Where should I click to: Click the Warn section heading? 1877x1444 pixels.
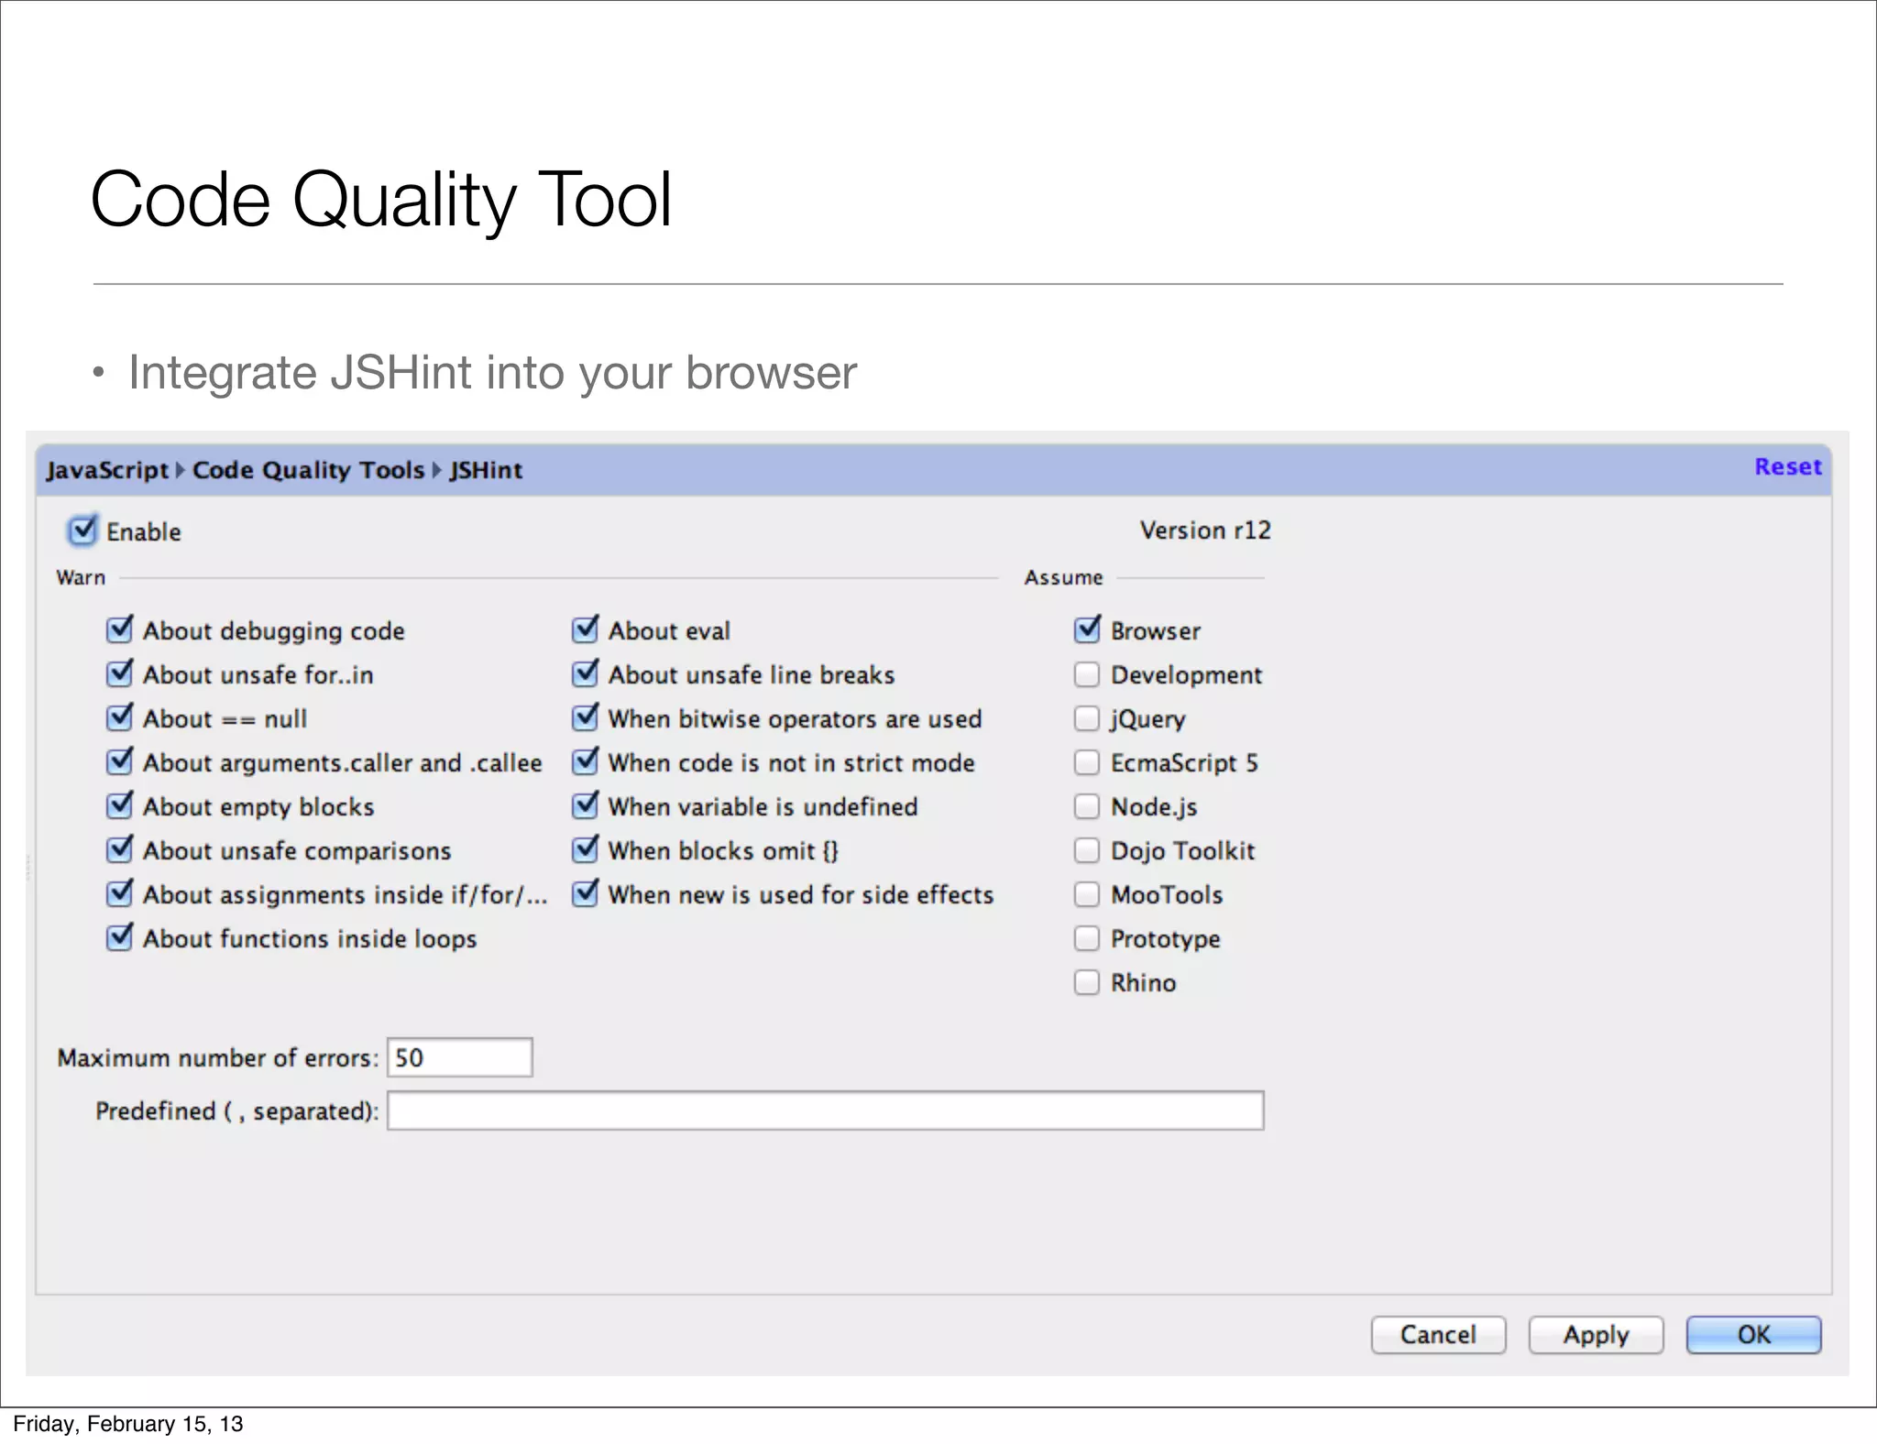click(x=81, y=577)
